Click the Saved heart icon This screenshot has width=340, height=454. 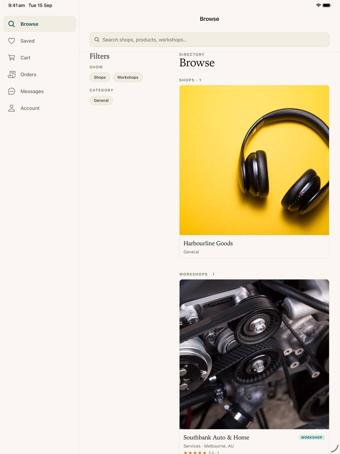pyautogui.click(x=12, y=41)
